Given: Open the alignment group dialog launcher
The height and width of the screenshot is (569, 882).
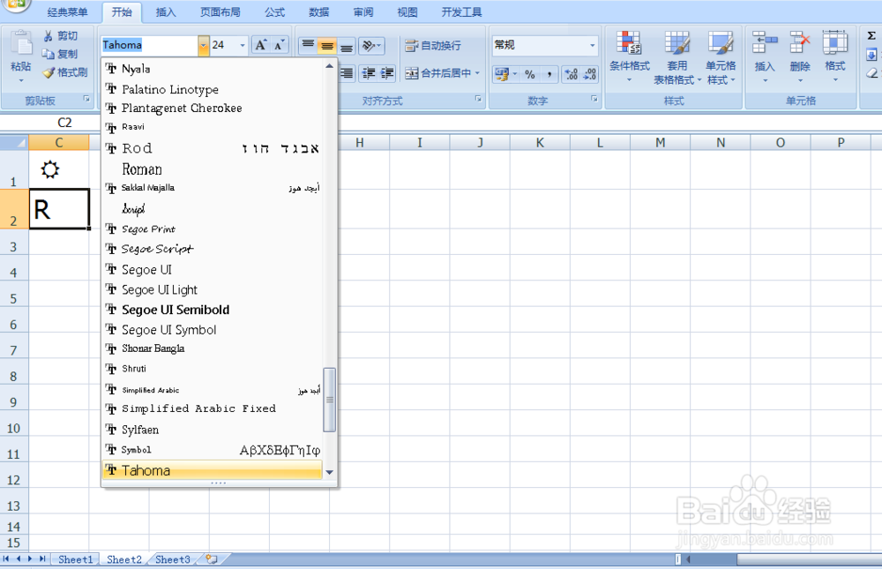Looking at the screenshot, I should coord(478,99).
